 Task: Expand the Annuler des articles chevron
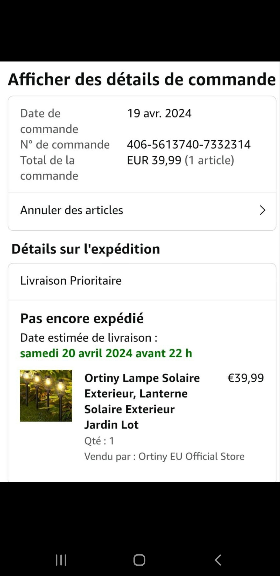coord(262,210)
